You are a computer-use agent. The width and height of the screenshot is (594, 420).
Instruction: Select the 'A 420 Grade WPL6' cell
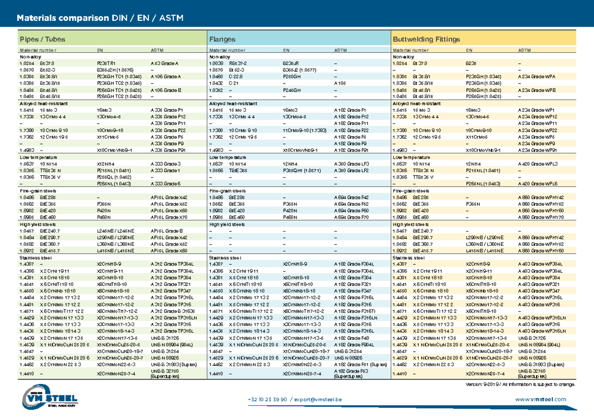tap(538, 183)
